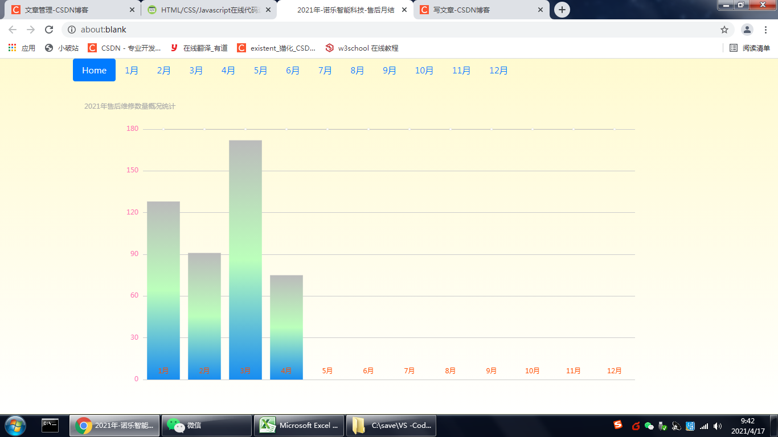Open the 应用 apps bookmark

22,48
